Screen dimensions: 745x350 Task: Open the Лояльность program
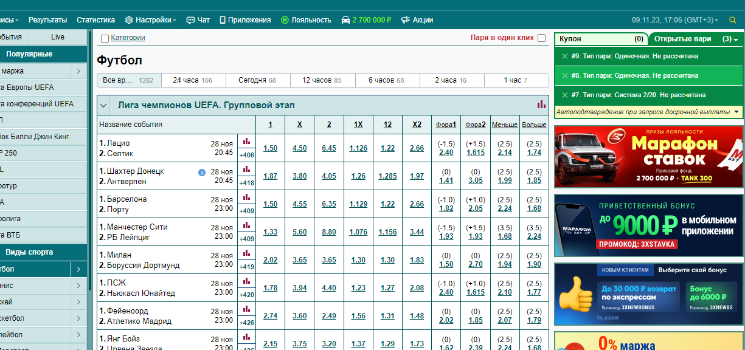307,20
